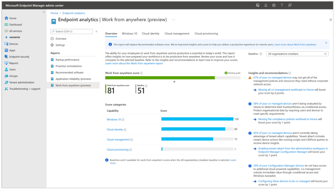Viewport: 335px width, 190px height.
Task: Switch to the Overview tab
Action: pyautogui.click(x=111, y=34)
